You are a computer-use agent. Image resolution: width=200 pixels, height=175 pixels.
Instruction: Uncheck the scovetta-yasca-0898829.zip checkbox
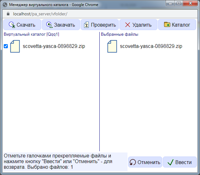tap(6, 46)
